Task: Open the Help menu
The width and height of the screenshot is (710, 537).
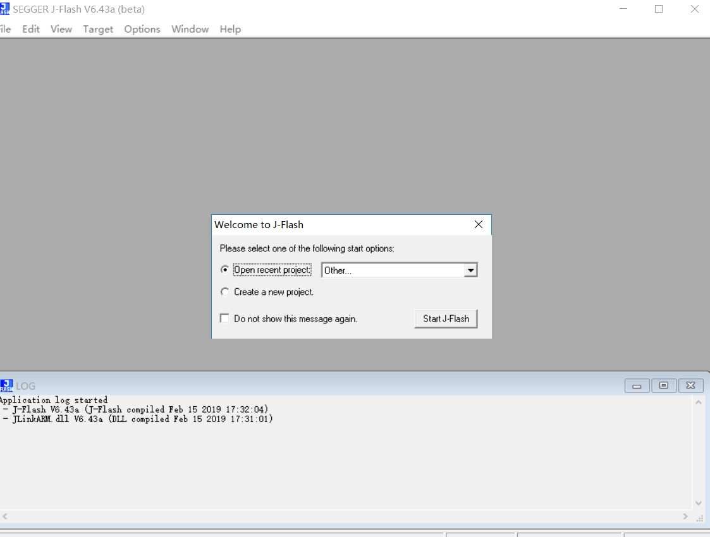Action: click(x=230, y=30)
